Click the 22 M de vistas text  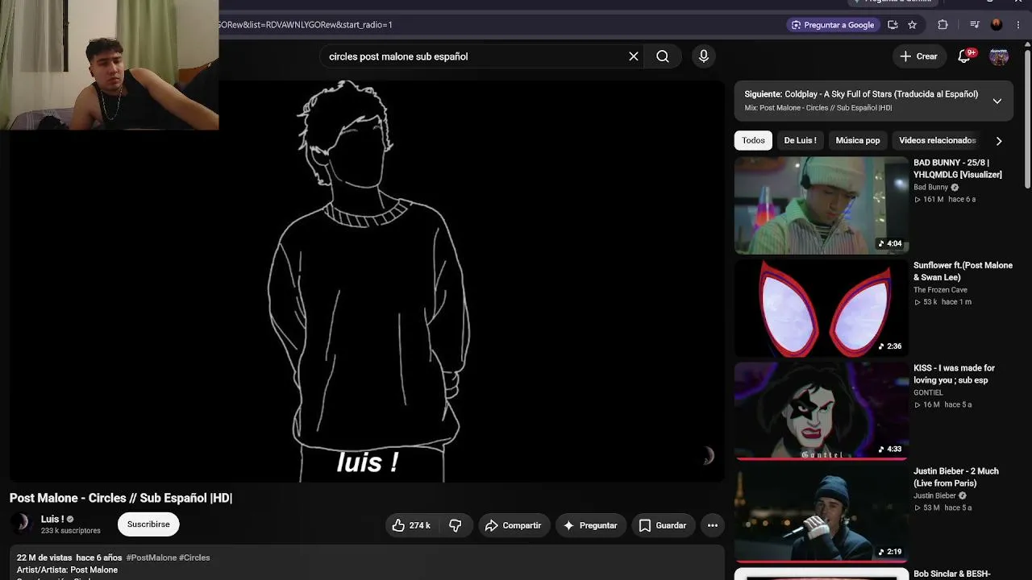tap(44, 557)
